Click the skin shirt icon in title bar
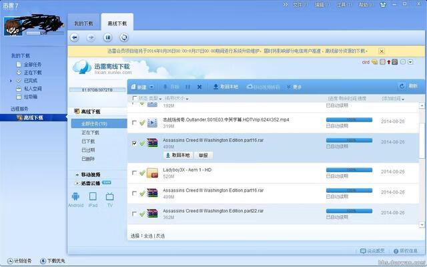Viewport: 427px width, 267px height. pyautogui.click(x=383, y=5)
